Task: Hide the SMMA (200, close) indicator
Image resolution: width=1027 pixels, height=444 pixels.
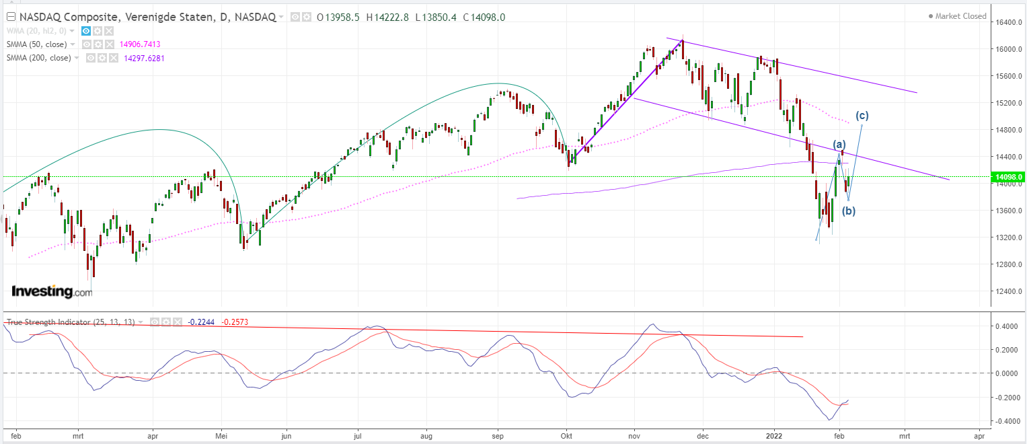Action: (x=90, y=58)
